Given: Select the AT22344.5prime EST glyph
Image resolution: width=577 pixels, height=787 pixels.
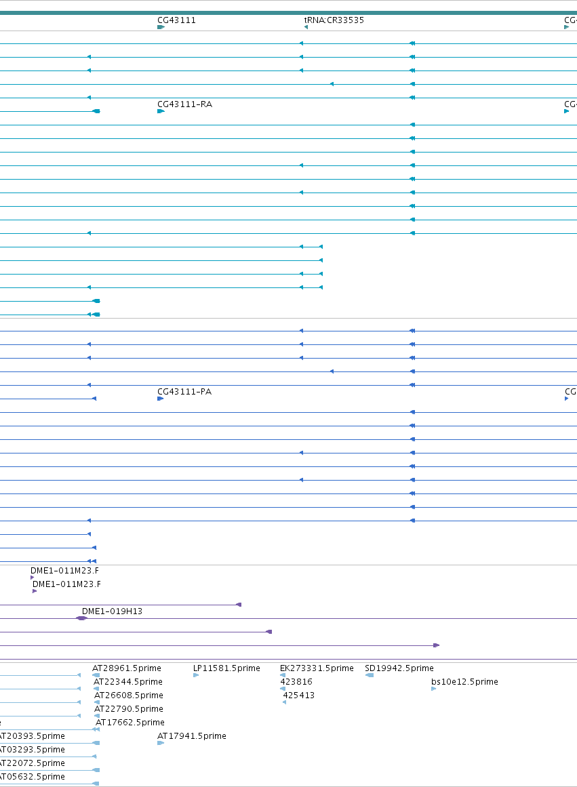Looking at the screenshot, I should point(96,689).
